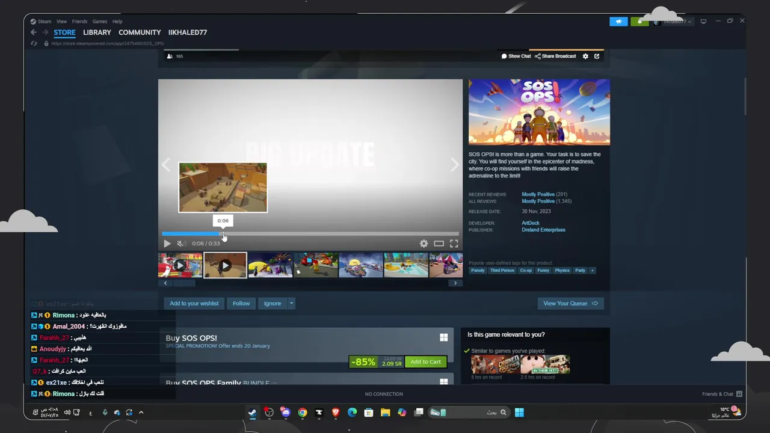Screen dimensions: 770x433
Task: Switch to LIBRARY tab
Action: pos(97,32)
